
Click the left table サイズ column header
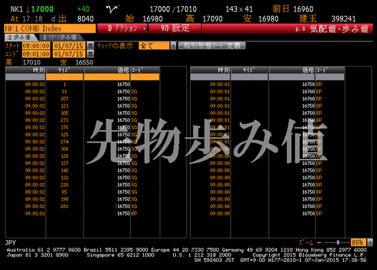coord(65,70)
